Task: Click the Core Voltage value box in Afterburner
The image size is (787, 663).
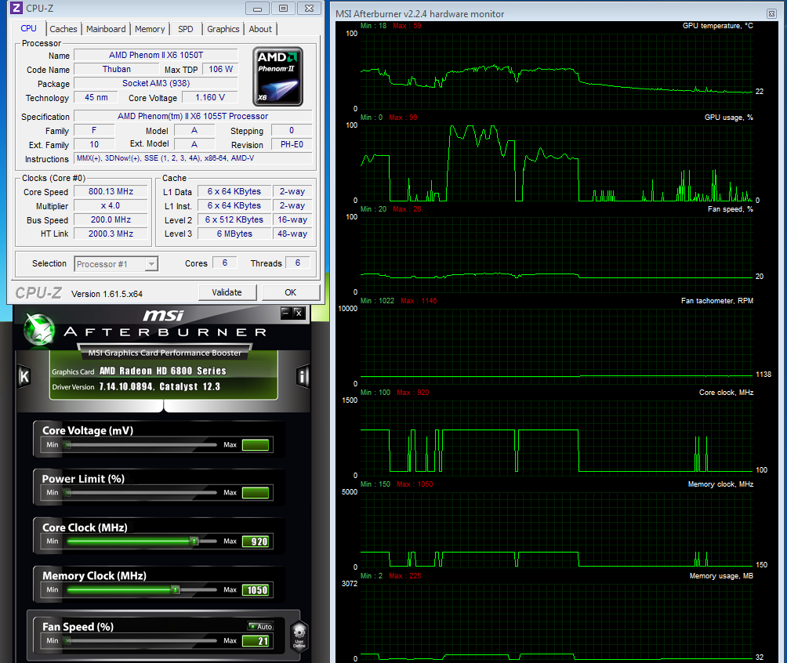Action: pos(256,444)
